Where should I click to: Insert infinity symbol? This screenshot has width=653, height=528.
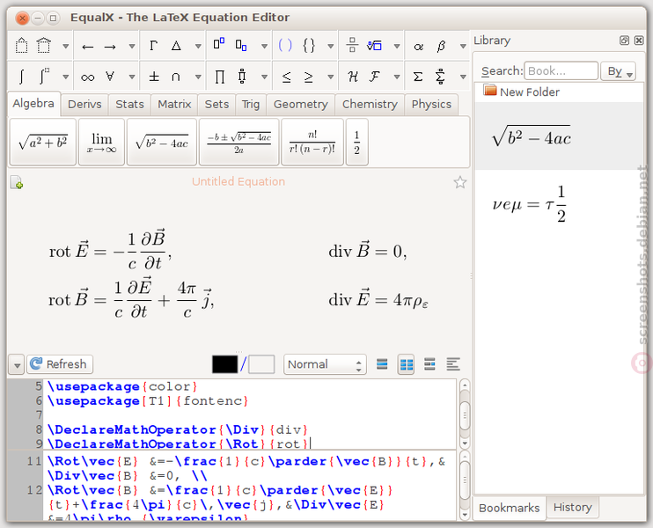87,77
